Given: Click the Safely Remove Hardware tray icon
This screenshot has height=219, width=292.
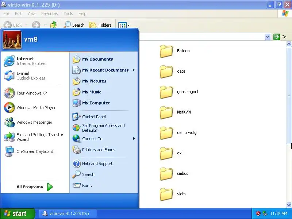Looking at the screenshot, I should [265, 214].
